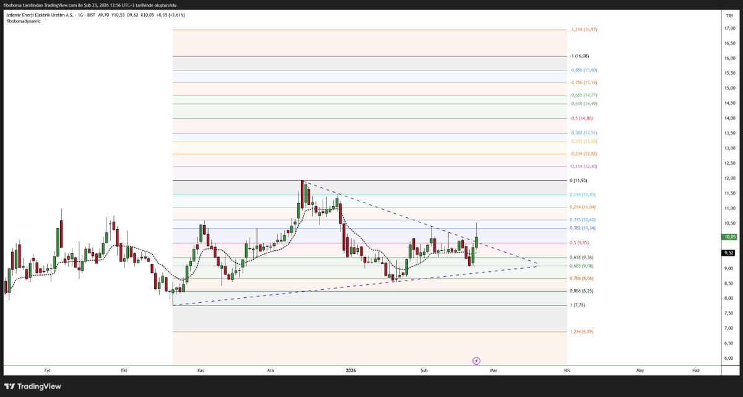Click the 8,00 price scale value
Viewport: 743px width, 397px height.
(x=729, y=298)
